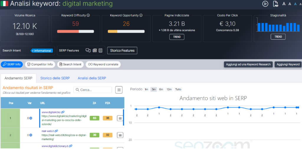Image resolution: width=302 pixels, height=153 pixels.
Task: Click variation arrow icon in row 1
Action: (31, 118)
